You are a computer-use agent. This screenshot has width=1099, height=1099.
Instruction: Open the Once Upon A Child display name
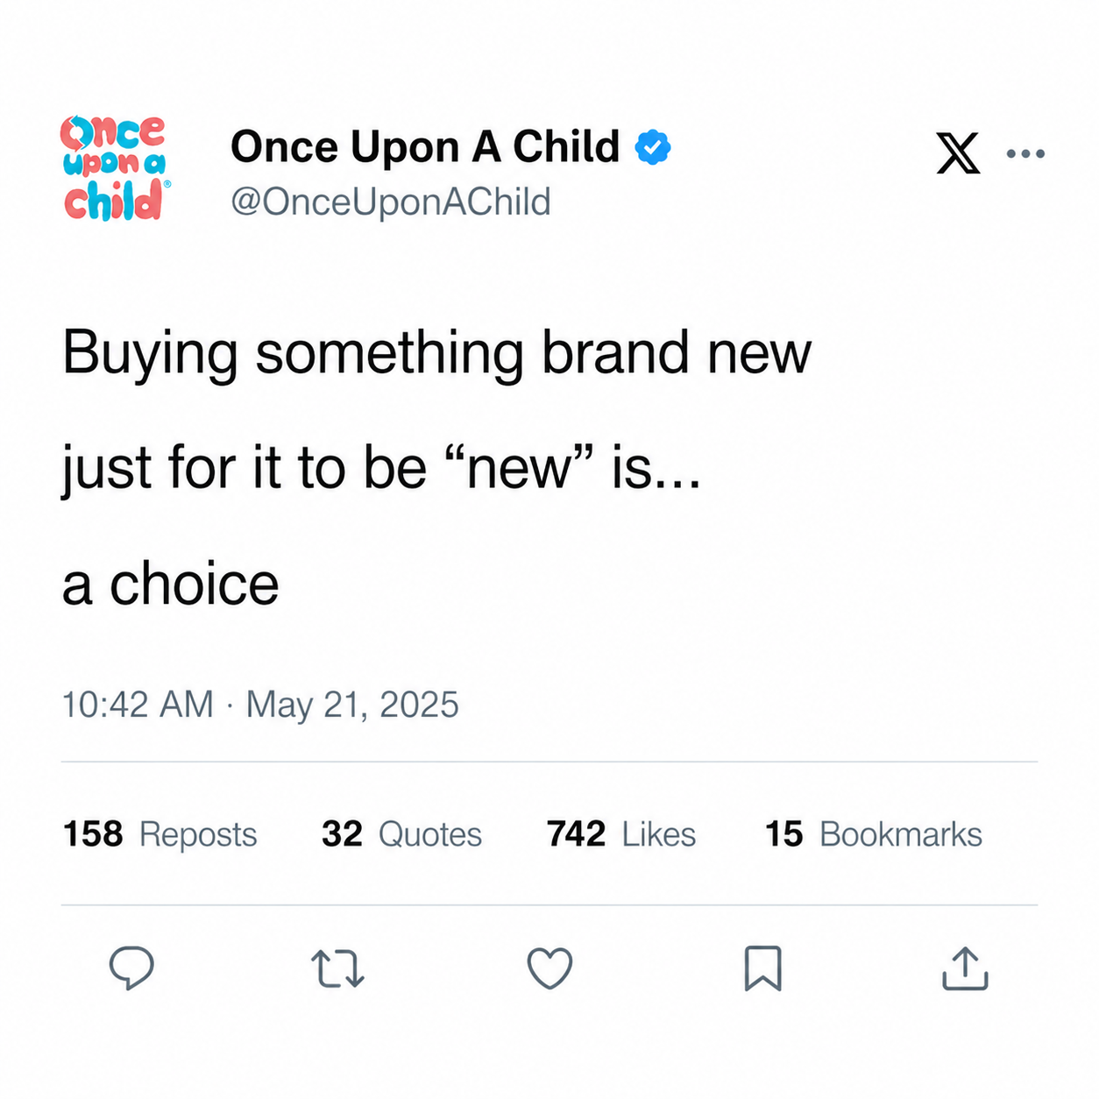pyautogui.click(x=425, y=146)
